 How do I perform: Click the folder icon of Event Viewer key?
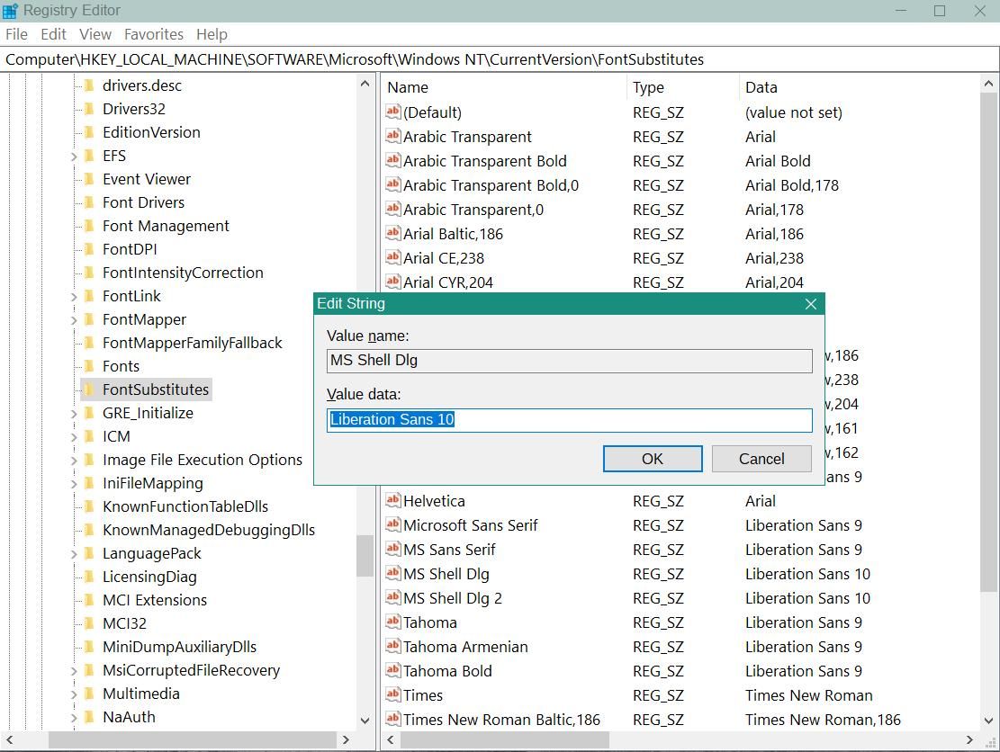[x=89, y=179]
